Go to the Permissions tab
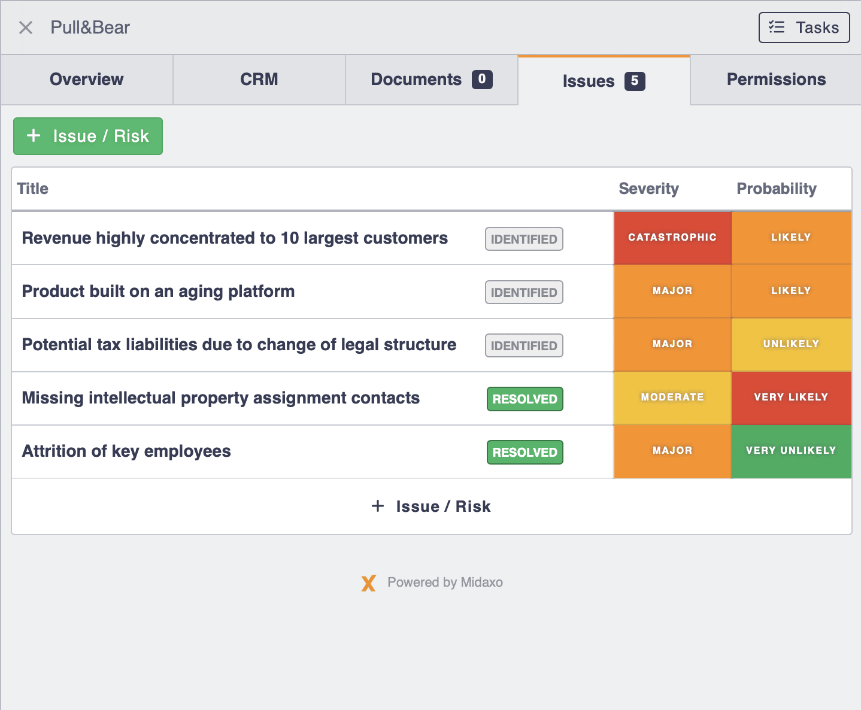The width and height of the screenshot is (861, 710). click(776, 80)
